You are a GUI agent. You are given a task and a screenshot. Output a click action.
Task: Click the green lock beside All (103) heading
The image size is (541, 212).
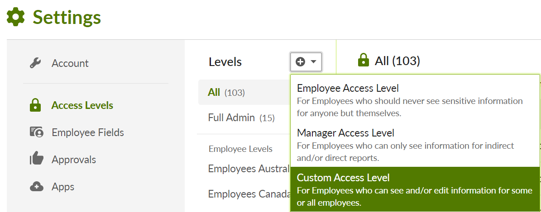pyautogui.click(x=364, y=60)
